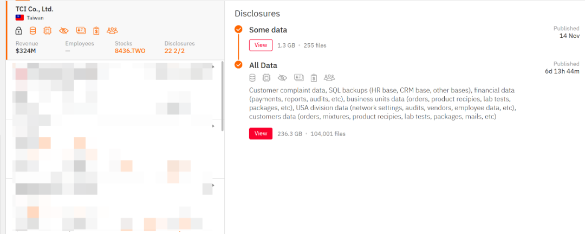
Task: Click the orange database icon in TCI card
Action: tap(32, 31)
